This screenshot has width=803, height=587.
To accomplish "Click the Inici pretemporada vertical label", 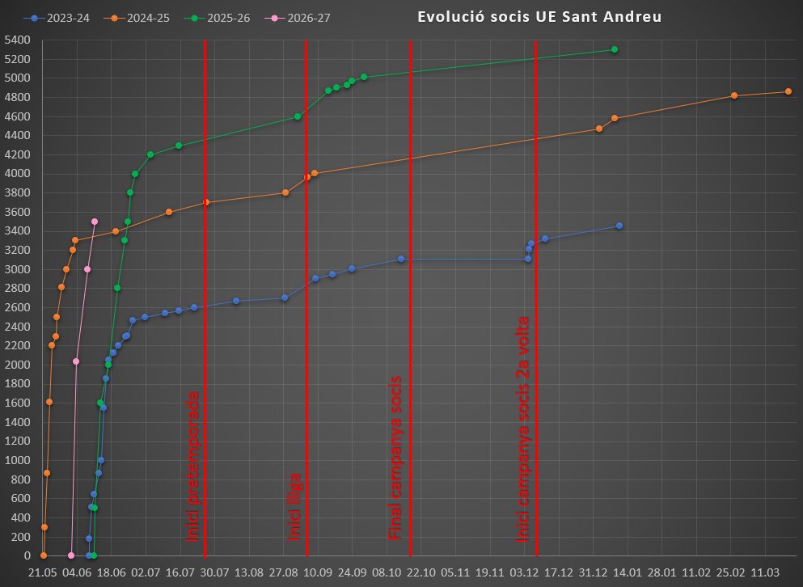I will click(192, 466).
